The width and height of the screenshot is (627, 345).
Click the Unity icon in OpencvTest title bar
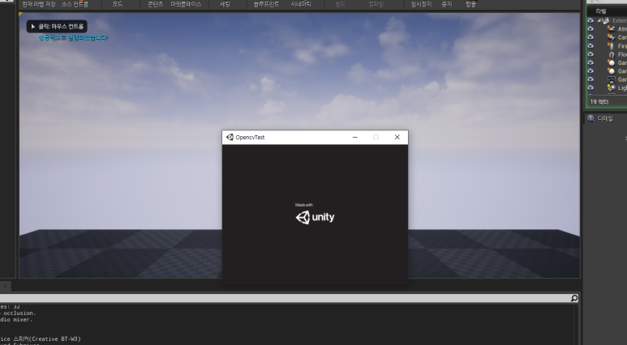click(230, 137)
